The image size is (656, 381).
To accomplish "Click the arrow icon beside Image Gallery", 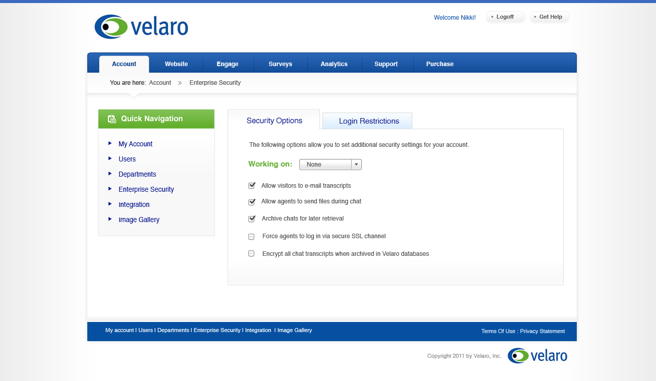I will tap(110, 220).
